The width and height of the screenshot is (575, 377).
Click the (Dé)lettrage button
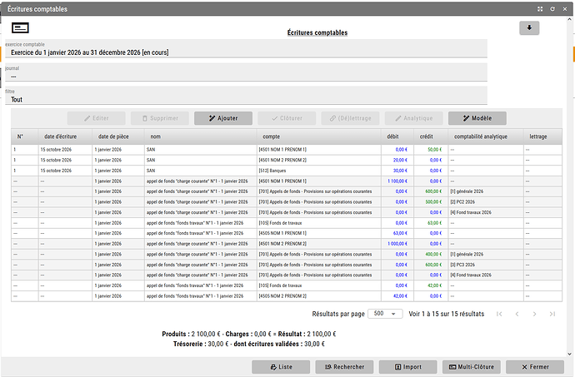pos(350,118)
